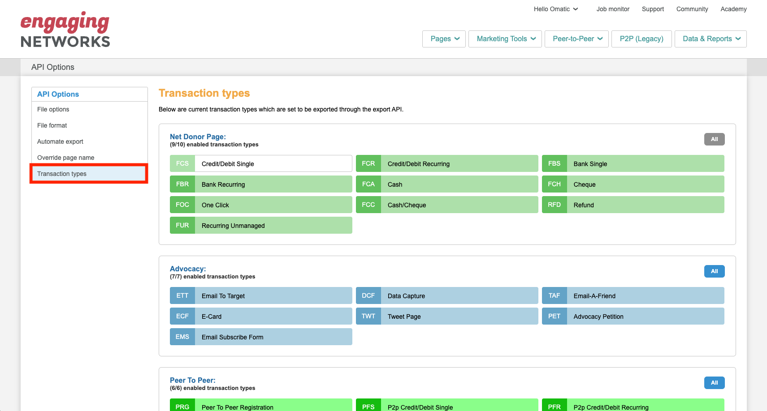Open the Hello Omatic account dropdown
767x411 pixels.
point(556,9)
